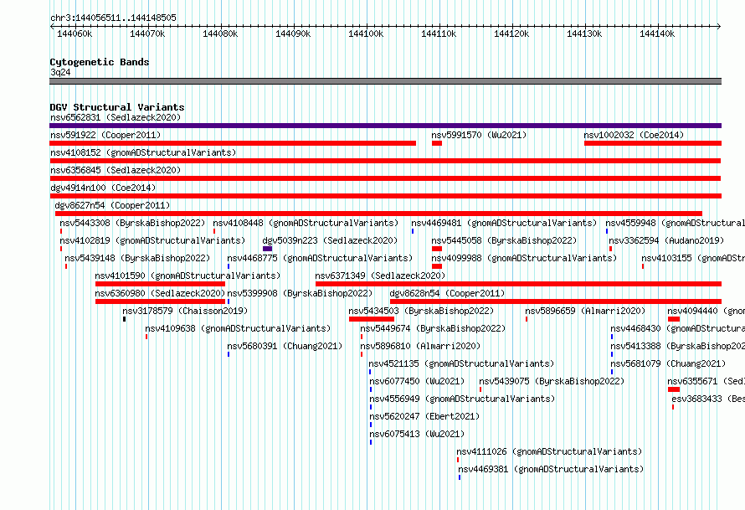The width and height of the screenshot is (745, 510).
Task: Open the dgv8627n54 (Cooper2011) label
Action: (x=112, y=205)
